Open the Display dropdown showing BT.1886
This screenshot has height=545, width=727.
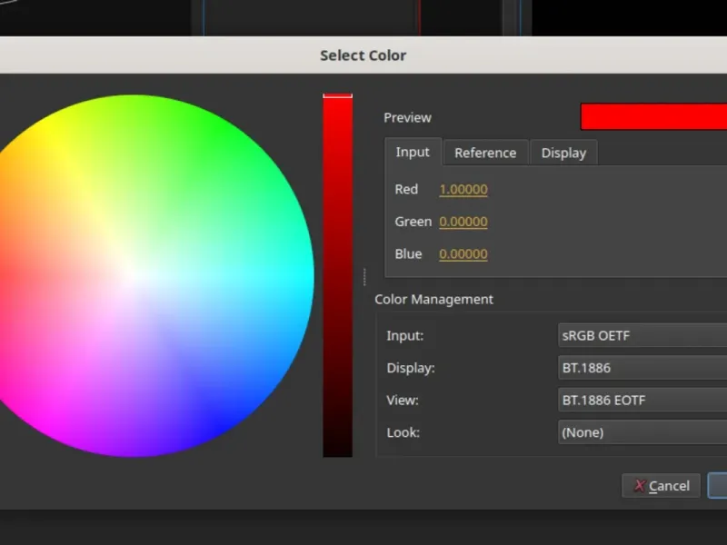pyautogui.click(x=642, y=368)
